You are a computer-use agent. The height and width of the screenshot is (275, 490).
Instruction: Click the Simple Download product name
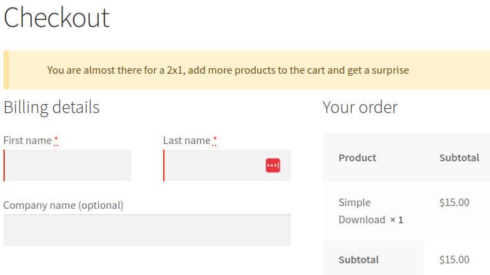[362, 211]
